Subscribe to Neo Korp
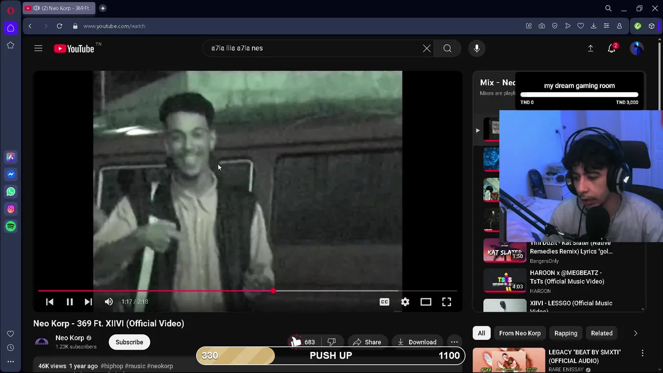Screen dimensions: 663x373 click(129, 342)
